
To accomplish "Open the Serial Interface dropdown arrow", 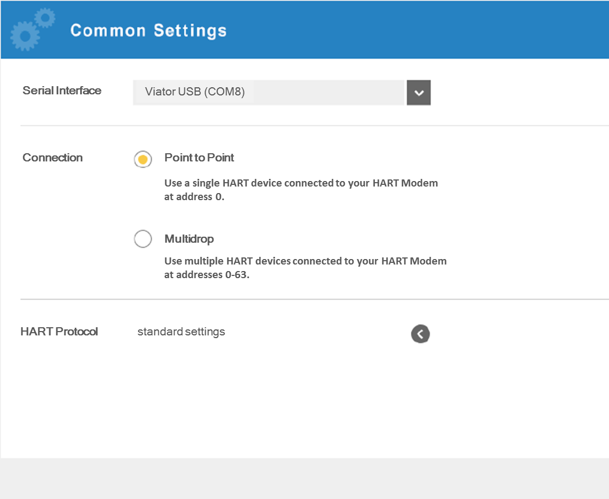I will tap(419, 93).
